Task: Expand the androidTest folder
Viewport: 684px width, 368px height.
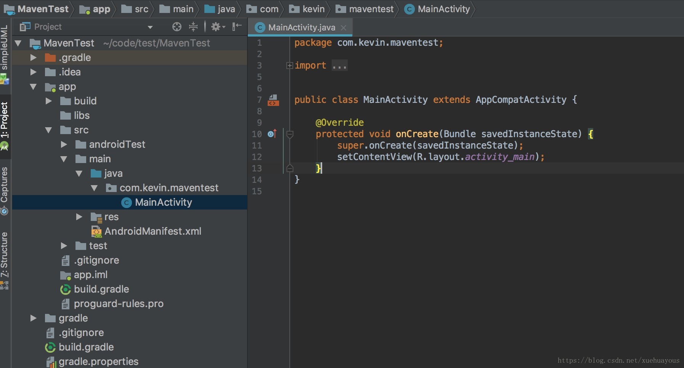Action: (64, 144)
